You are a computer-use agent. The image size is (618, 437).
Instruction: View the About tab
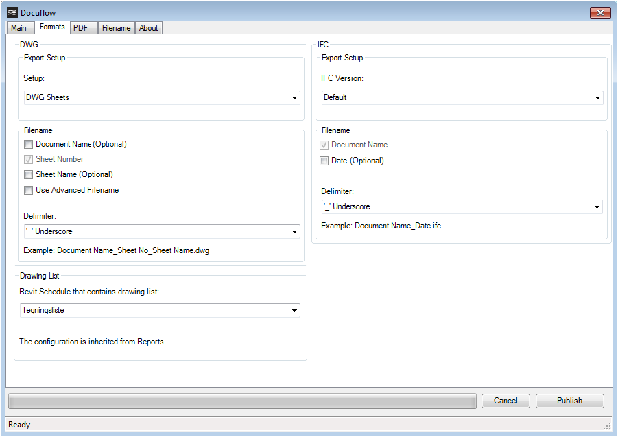[149, 27]
